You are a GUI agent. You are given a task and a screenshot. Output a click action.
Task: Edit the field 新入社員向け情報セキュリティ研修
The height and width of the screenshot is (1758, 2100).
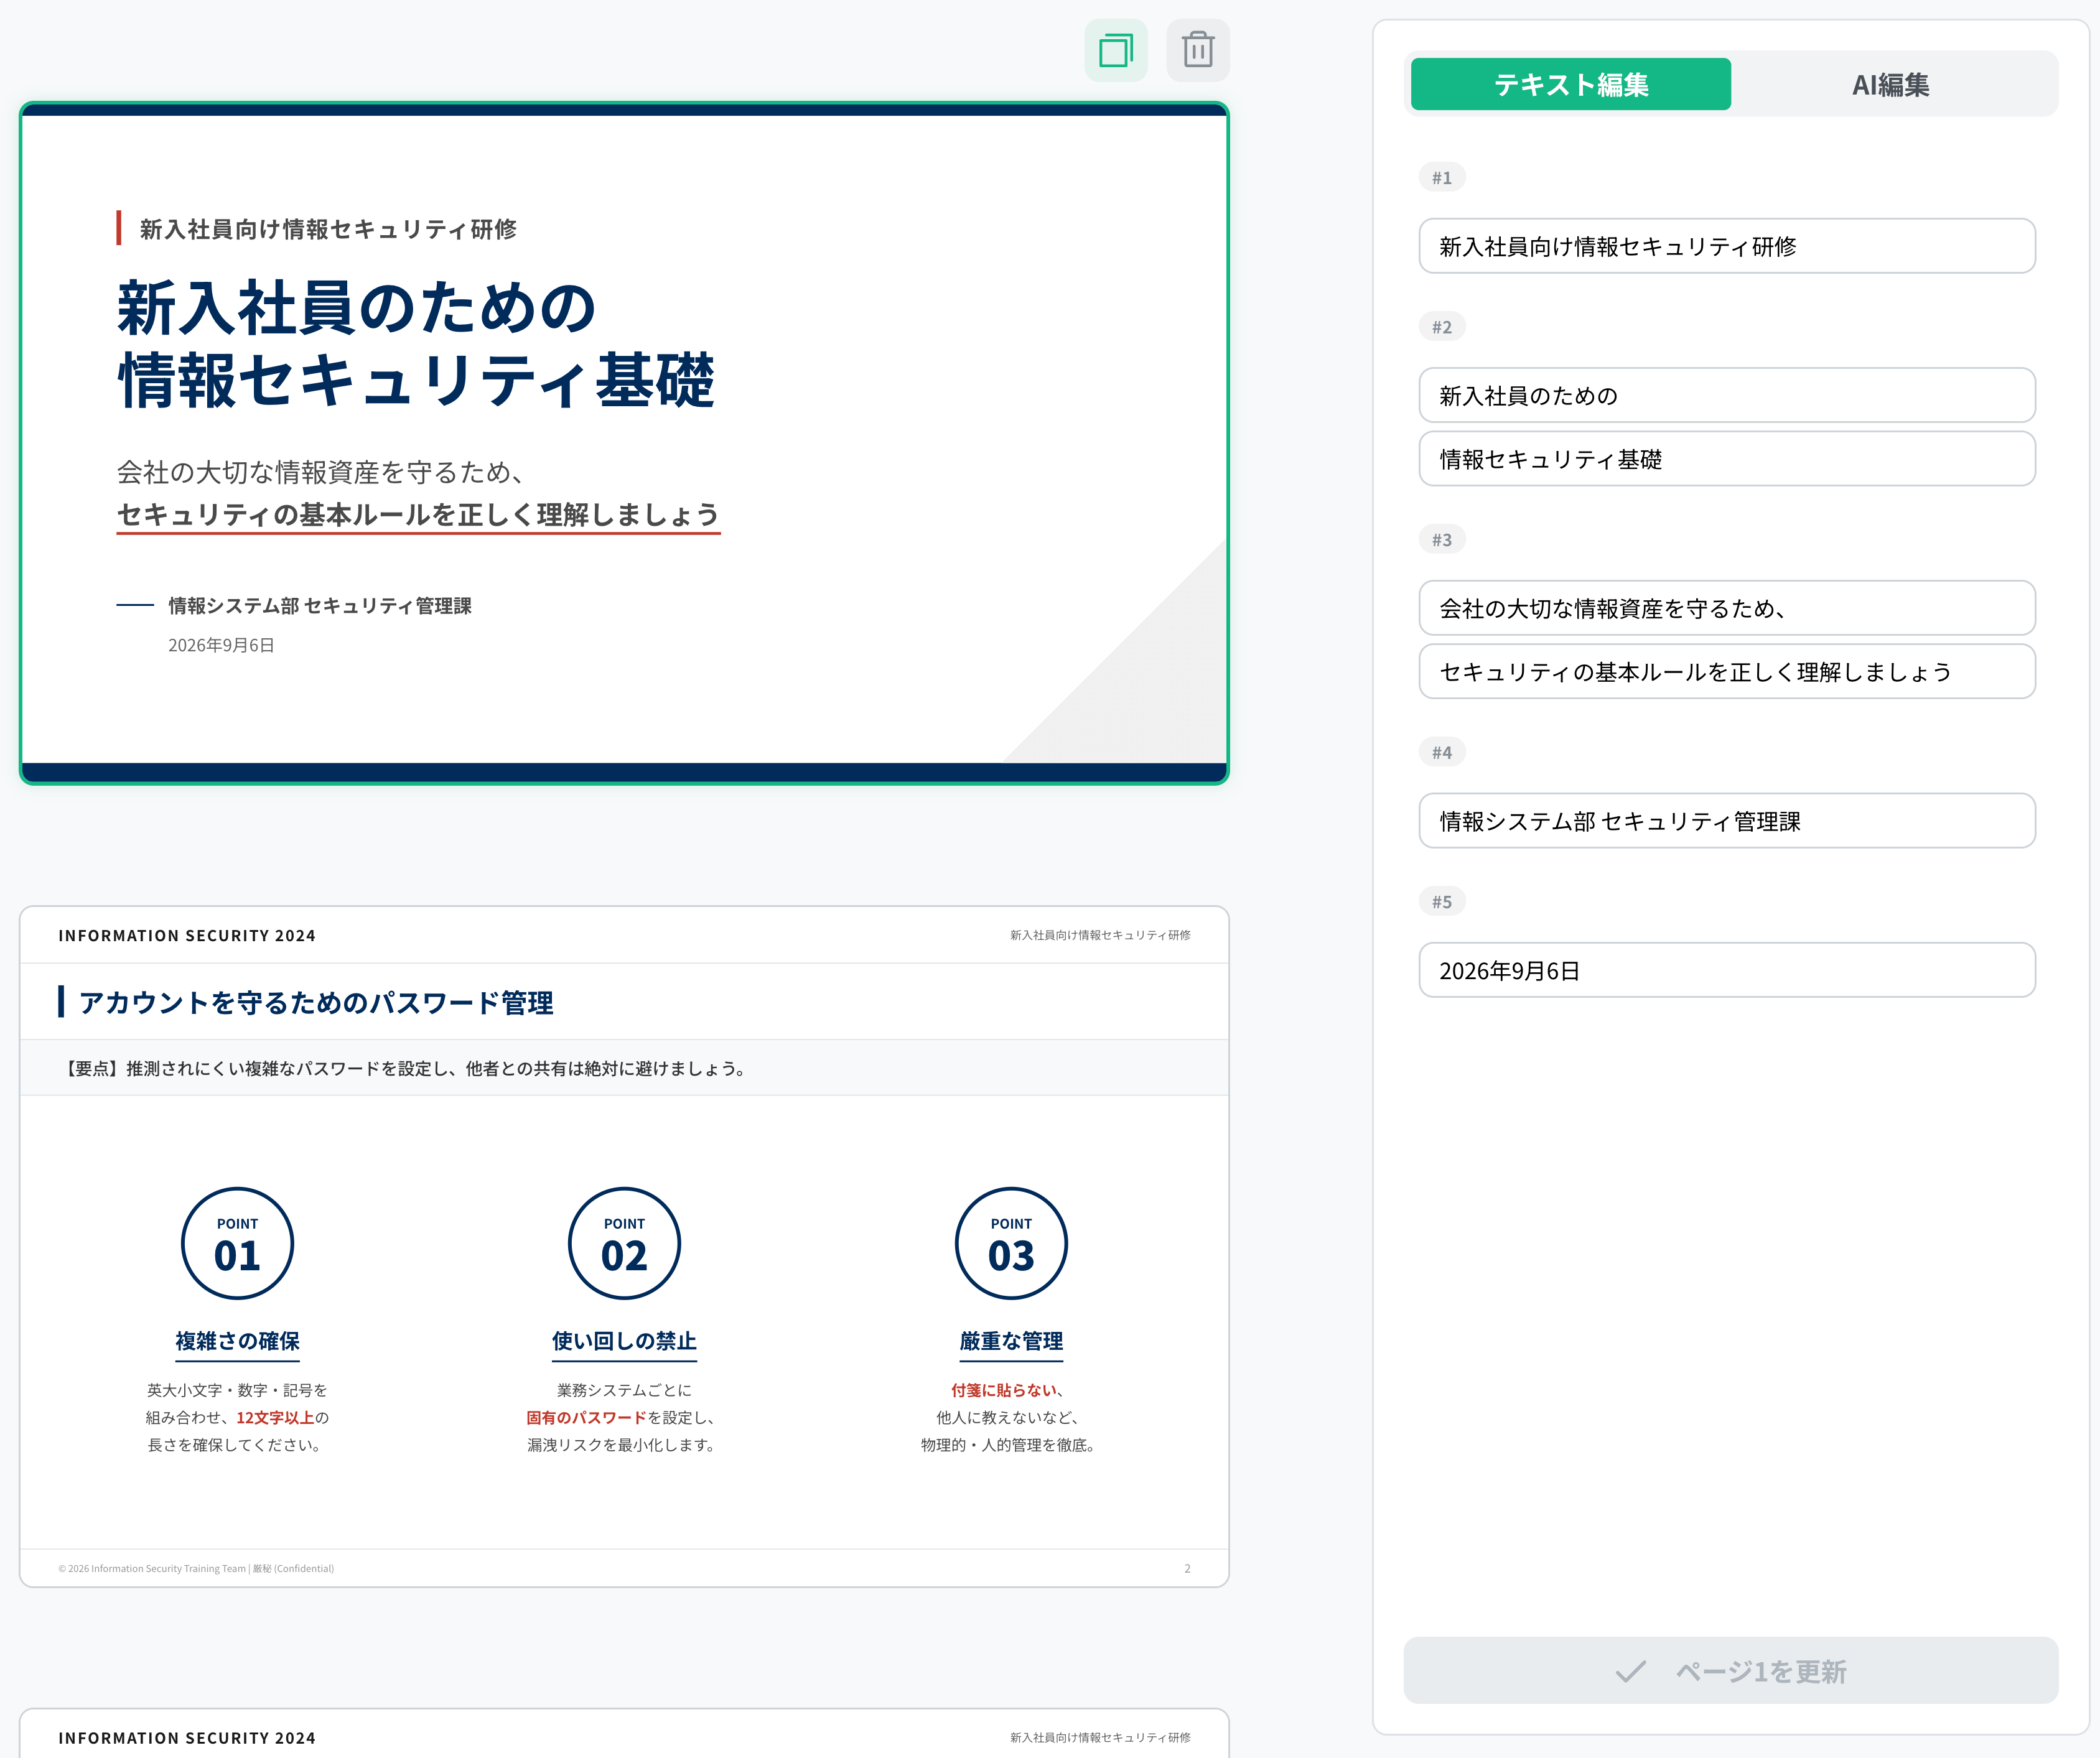point(1727,246)
